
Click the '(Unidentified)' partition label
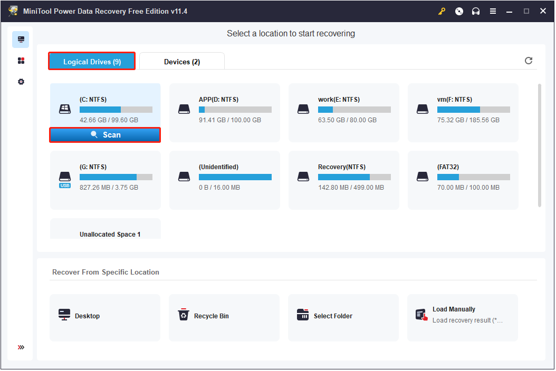tap(218, 167)
